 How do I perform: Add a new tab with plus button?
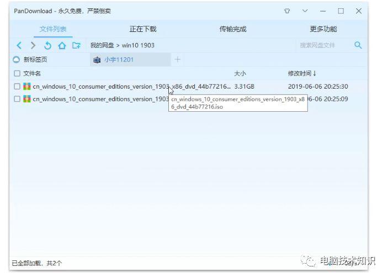pyautogui.click(x=177, y=59)
